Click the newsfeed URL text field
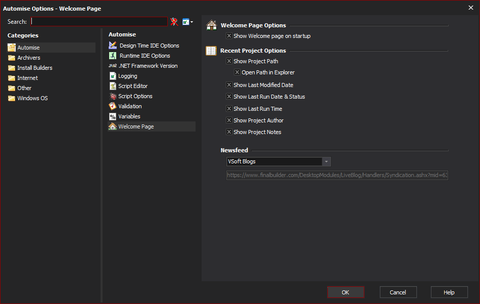480x304 pixels. pyautogui.click(x=337, y=176)
